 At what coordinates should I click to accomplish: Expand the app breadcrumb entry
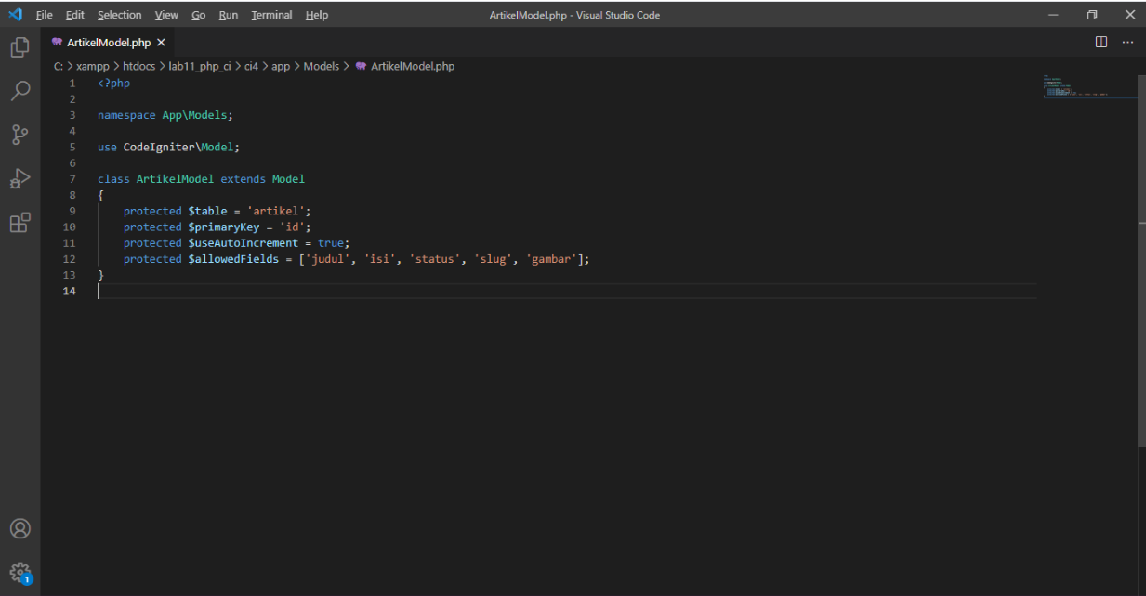(x=281, y=66)
